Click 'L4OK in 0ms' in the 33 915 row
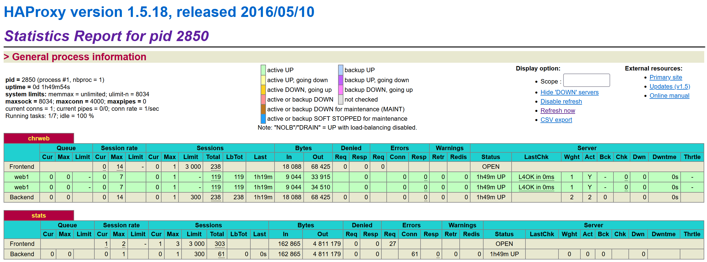Screen dimensions: 707x262 click(536, 177)
